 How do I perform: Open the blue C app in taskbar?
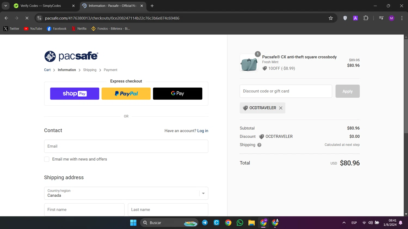pos(217,223)
